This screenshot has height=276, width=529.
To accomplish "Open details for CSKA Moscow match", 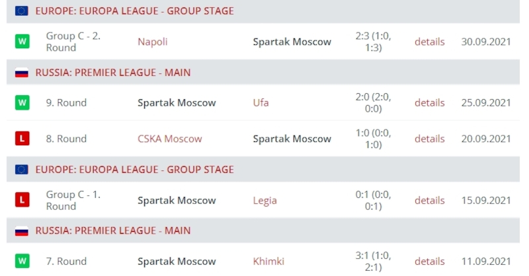I will 429,139.
